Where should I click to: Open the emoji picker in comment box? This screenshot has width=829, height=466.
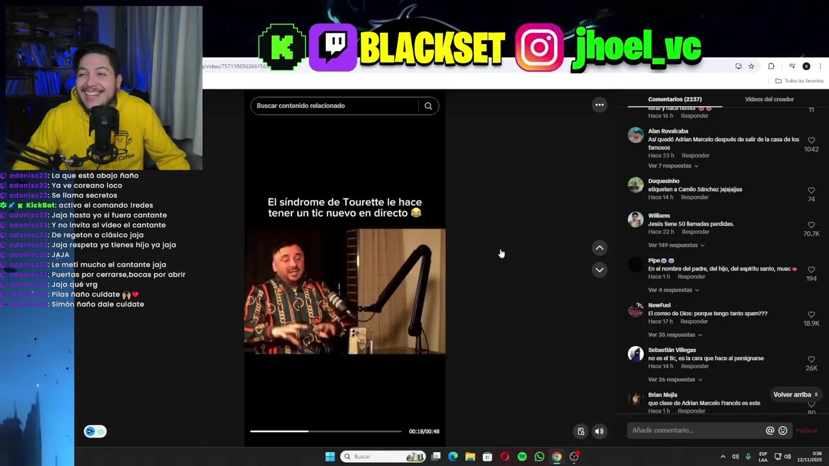point(783,430)
